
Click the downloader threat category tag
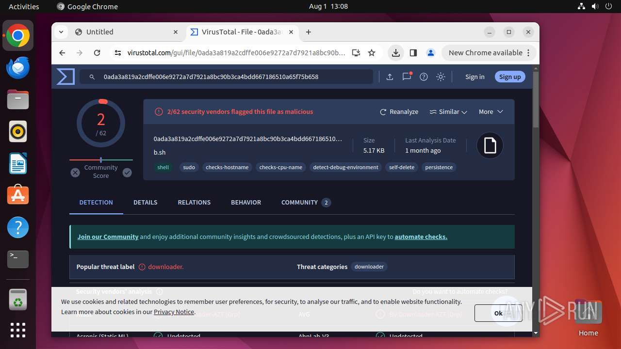click(x=369, y=267)
